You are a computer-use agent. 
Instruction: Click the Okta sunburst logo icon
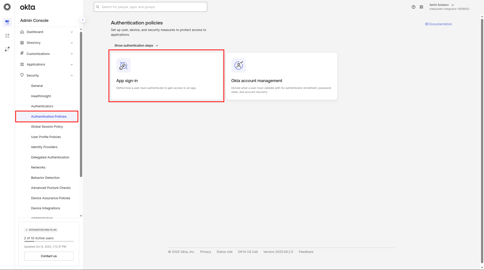(x=7, y=7)
